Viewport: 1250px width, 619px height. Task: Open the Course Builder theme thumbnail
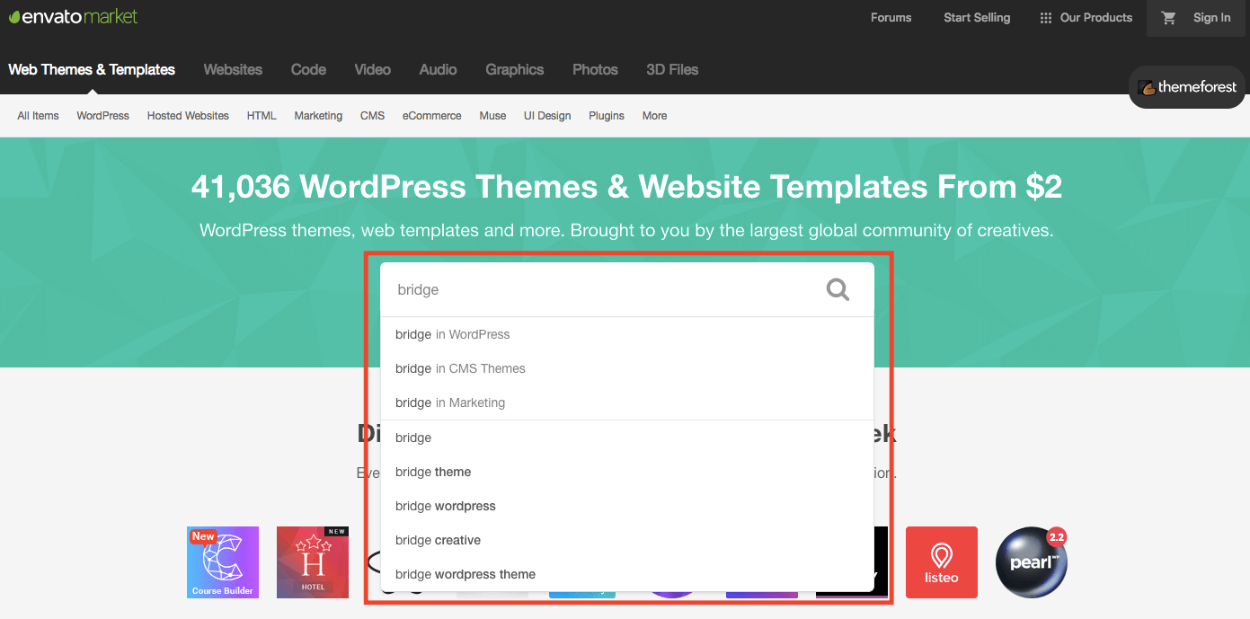223,562
